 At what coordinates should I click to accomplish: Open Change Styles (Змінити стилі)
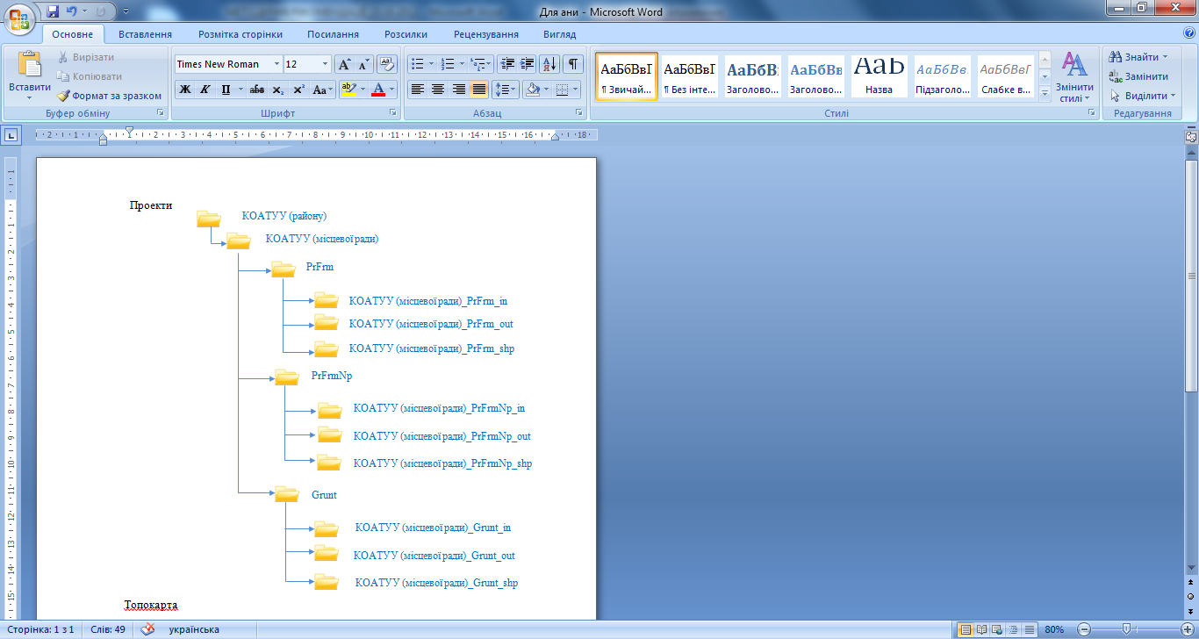(1074, 77)
